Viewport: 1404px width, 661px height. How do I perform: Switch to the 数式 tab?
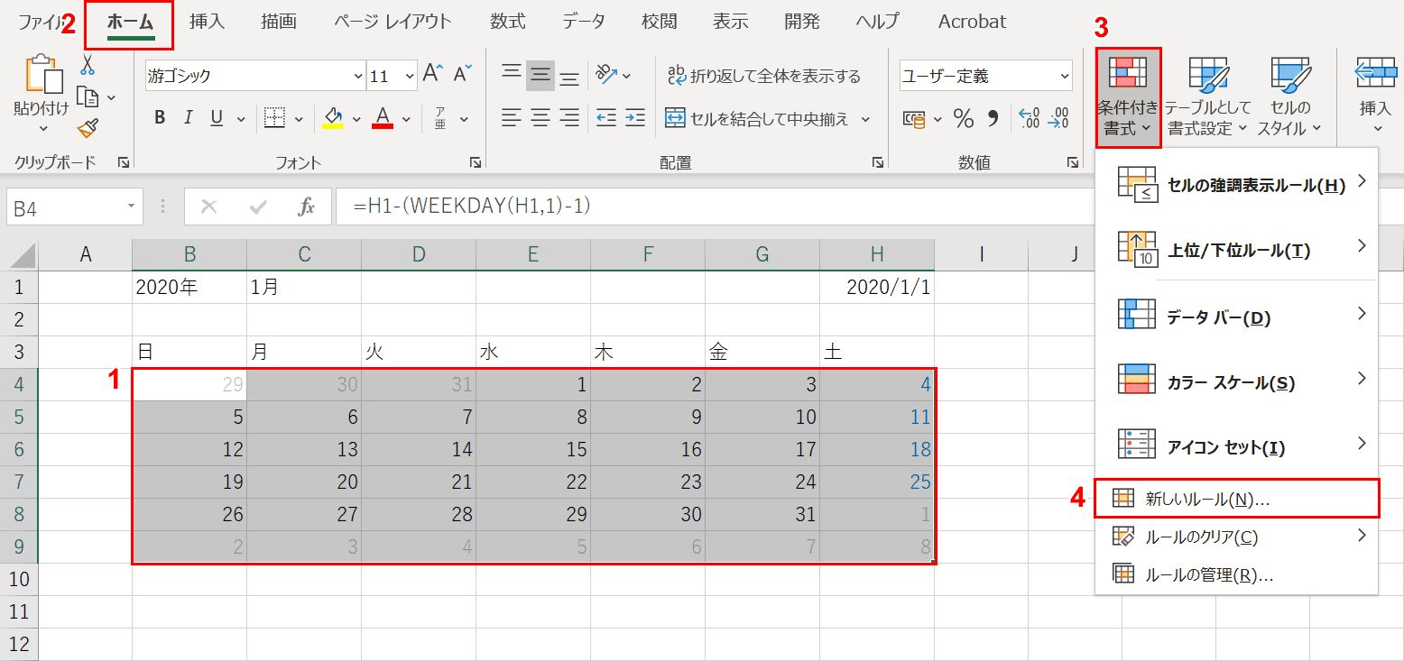(x=508, y=22)
